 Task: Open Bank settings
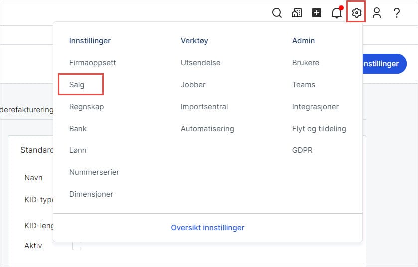click(x=78, y=129)
